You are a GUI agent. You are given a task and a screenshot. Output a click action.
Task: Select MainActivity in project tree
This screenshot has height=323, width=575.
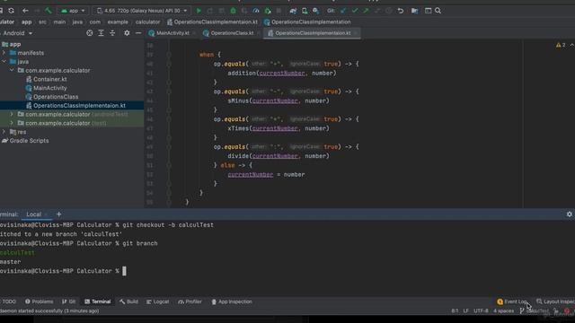click(x=50, y=88)
